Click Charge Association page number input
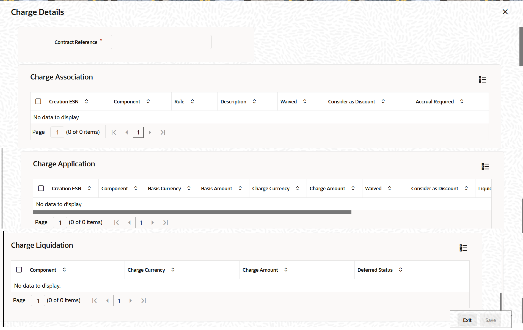This screenshot has height=330, width=523. point(57,132)
